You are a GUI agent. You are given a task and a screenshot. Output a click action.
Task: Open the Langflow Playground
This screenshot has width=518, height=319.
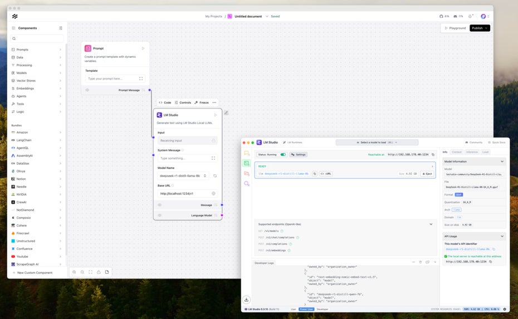(x=455, y=28)
